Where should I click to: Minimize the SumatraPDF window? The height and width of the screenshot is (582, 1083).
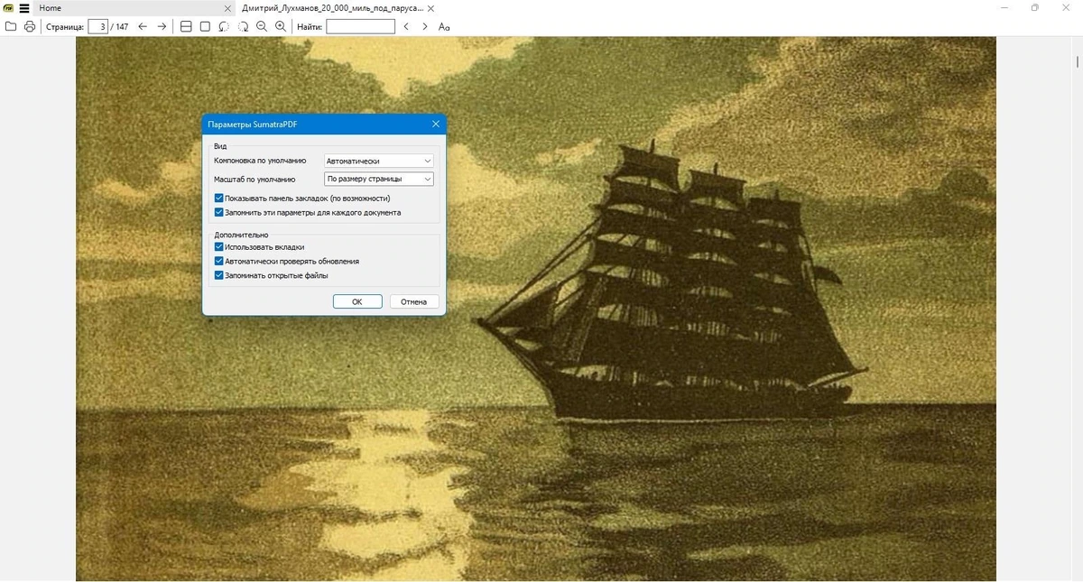(x=1005, y=8)
